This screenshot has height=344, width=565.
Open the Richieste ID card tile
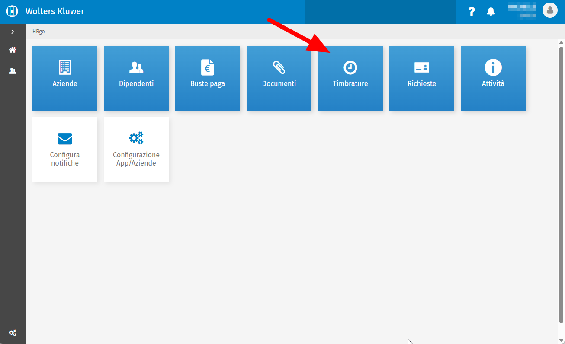tap(422, 78)
